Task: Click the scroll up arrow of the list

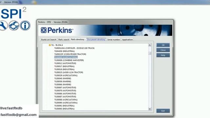Action: click(150, 45)
